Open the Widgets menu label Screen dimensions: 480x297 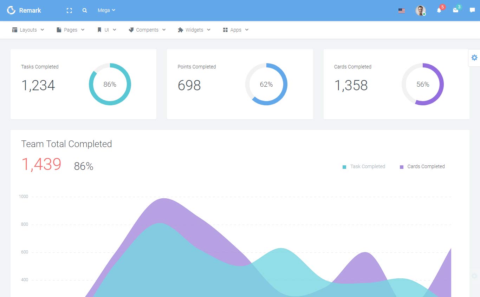click(194, 30)
